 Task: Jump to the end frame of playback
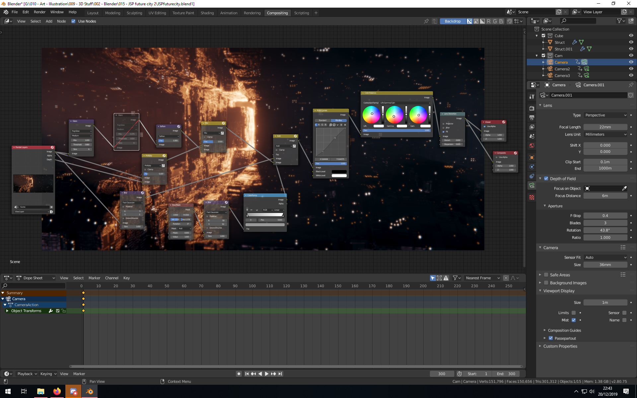pyautogui.click(x=280, y=374)
